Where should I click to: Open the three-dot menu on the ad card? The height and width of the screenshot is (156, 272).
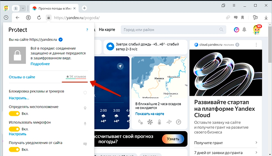256,45
